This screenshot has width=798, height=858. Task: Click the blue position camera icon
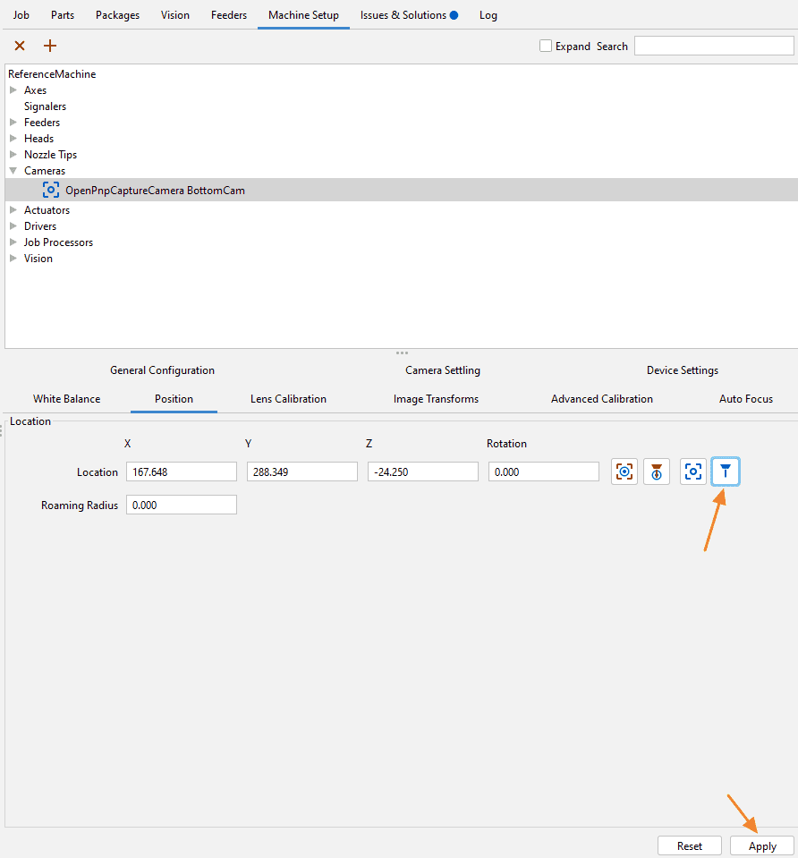tap(693, 471)
